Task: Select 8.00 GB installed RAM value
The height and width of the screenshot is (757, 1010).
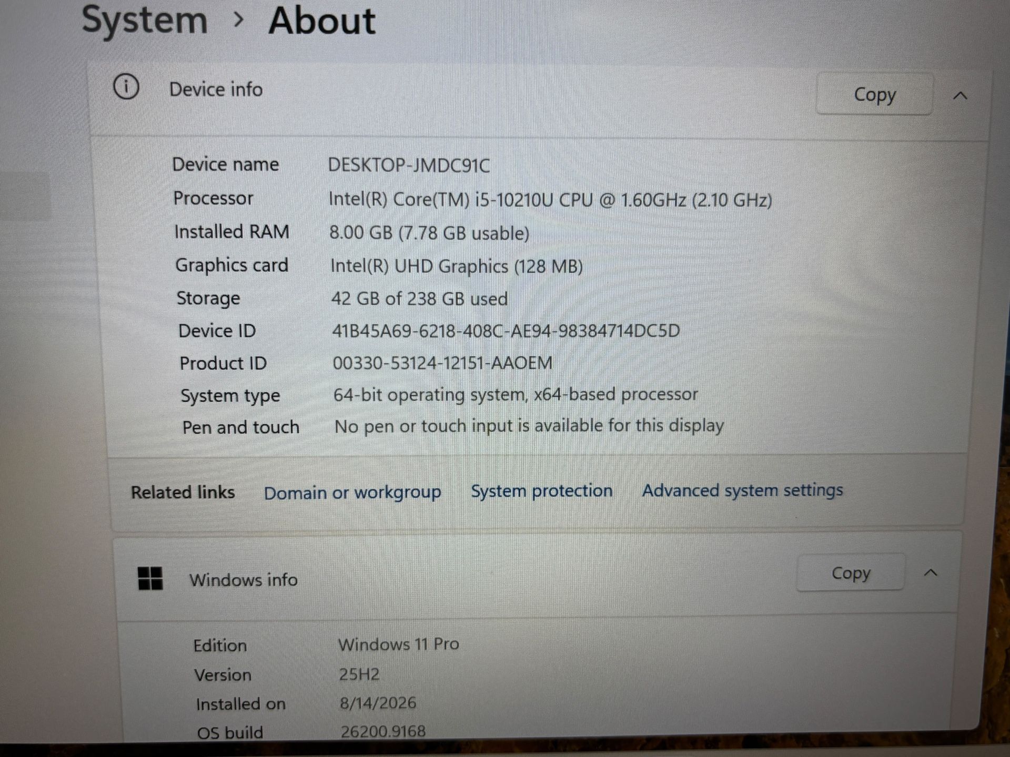Action: (x=429, y=233)
